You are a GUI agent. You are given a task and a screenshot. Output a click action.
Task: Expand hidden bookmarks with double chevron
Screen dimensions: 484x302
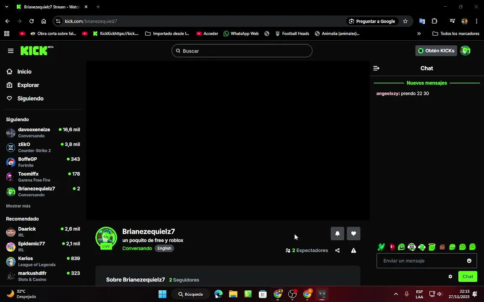pos(419,34)
